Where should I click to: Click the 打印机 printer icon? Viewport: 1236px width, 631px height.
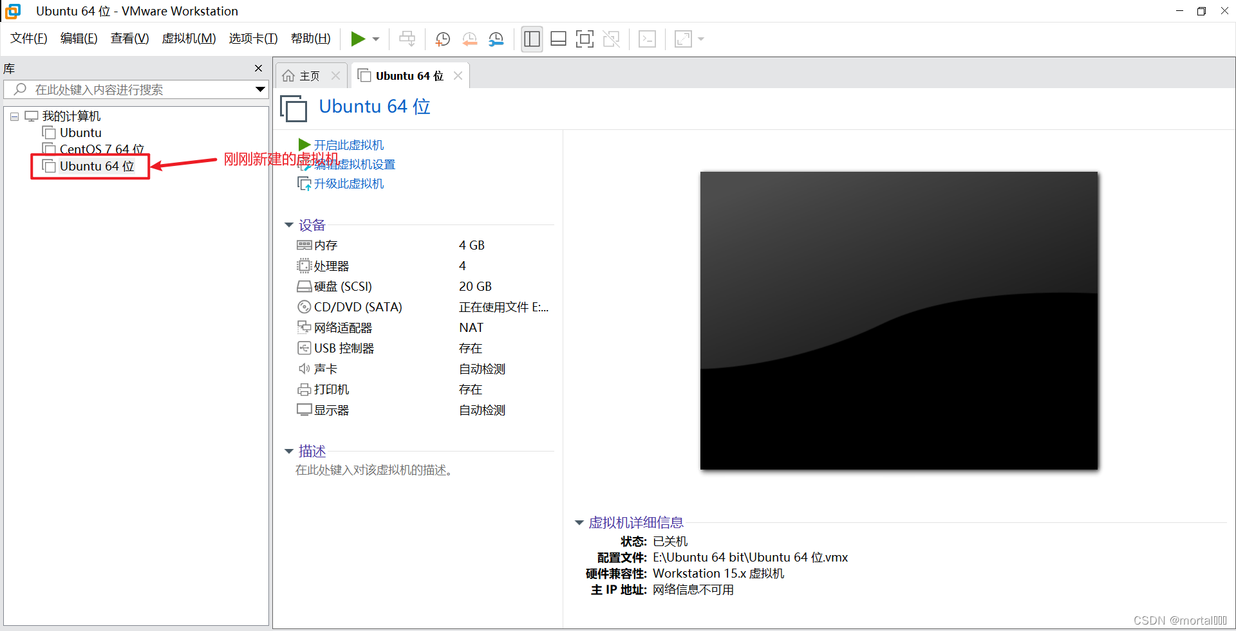[x=304, y=389]
